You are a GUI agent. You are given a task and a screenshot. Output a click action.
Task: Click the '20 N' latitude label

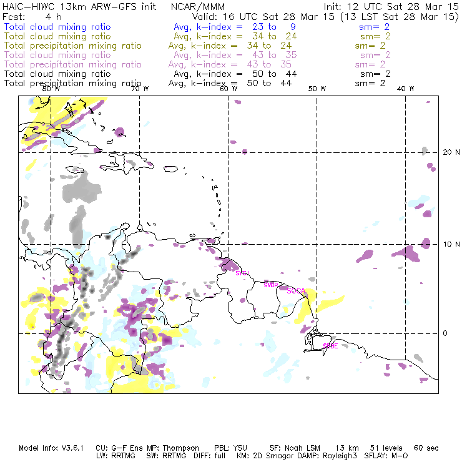(451, 152)
